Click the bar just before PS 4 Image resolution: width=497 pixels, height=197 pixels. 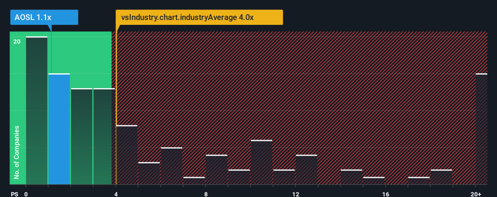[x=104, y=137]
